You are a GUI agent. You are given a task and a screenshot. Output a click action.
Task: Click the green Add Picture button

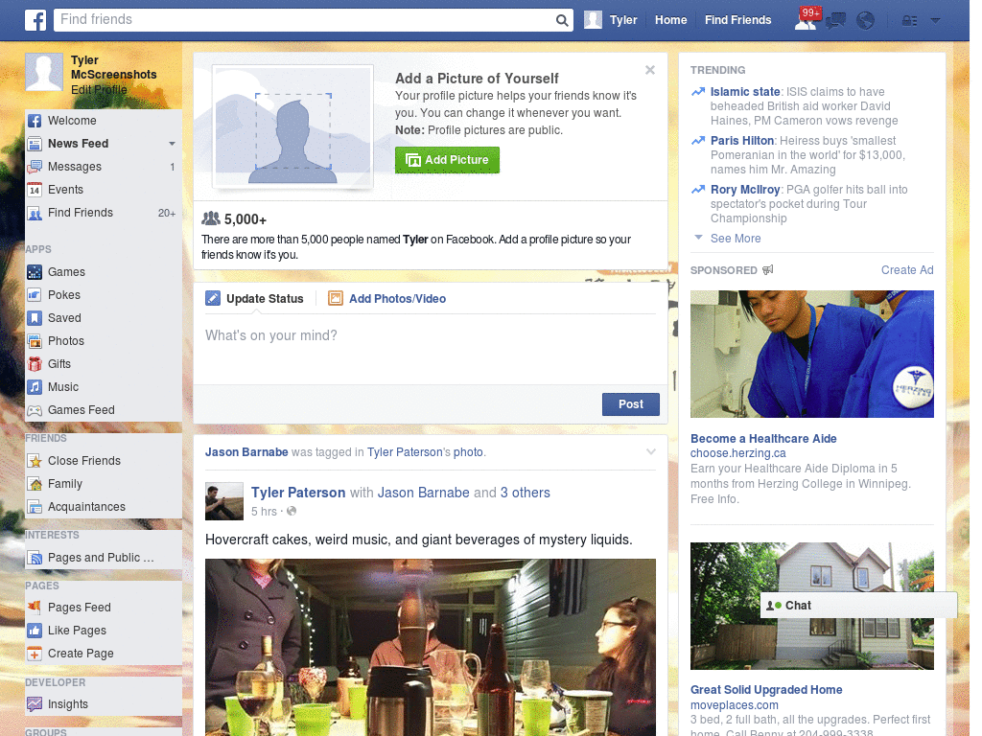click(447, 160)
